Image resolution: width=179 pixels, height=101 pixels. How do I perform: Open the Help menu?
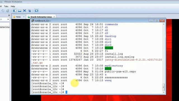13,6
